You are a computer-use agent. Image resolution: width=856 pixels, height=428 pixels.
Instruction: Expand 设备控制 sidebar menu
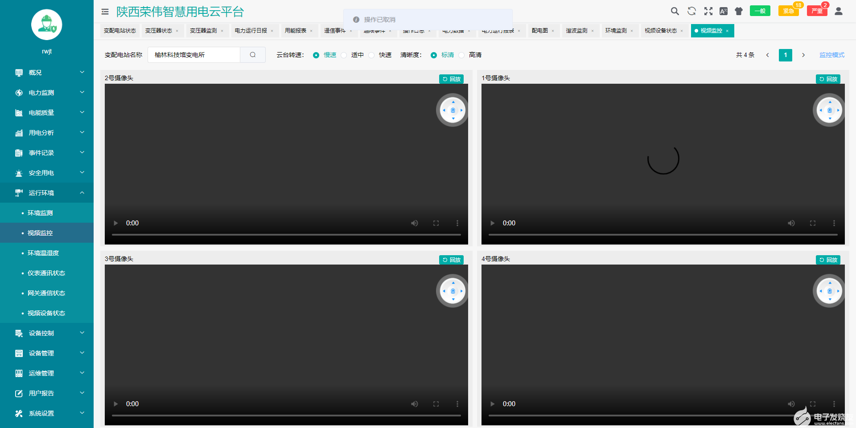pos(47,333)
